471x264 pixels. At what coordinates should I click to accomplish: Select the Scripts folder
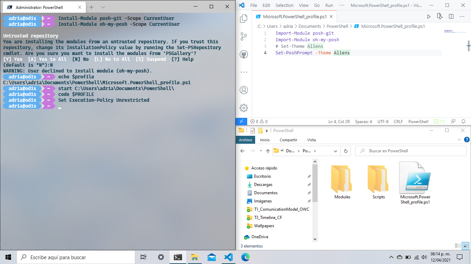pos(379,182)
